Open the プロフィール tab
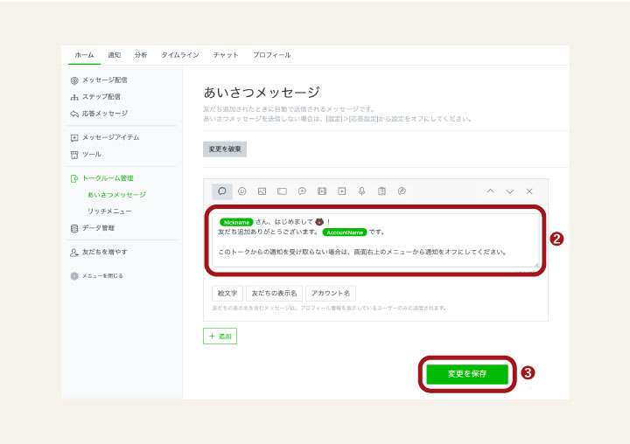630x444 pixels. (271, 55)
